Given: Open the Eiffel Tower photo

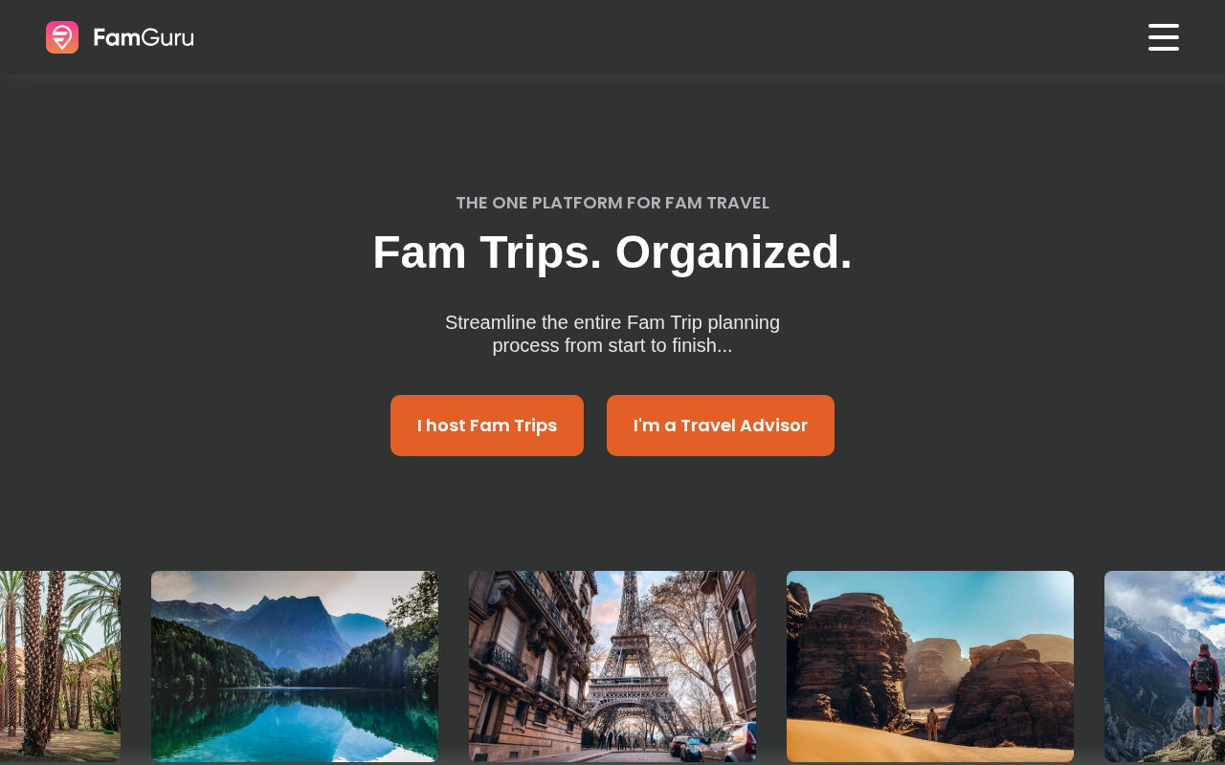Looking at the screenshot, I should click(612, 667).
